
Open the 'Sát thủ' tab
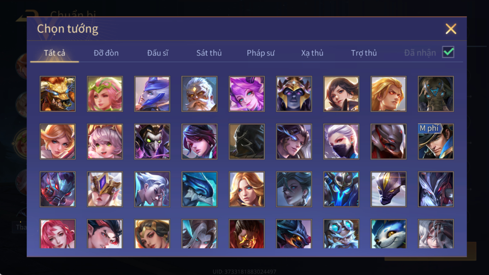209,53
